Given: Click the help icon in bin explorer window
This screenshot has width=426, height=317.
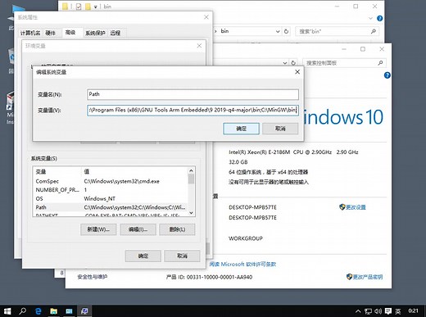Looking at the screenshot, I should pos(379,18).
